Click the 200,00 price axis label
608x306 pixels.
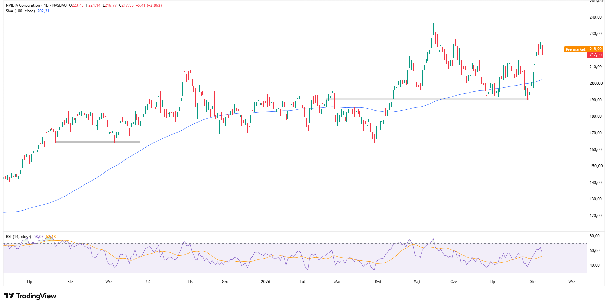[x=595, y=83]
